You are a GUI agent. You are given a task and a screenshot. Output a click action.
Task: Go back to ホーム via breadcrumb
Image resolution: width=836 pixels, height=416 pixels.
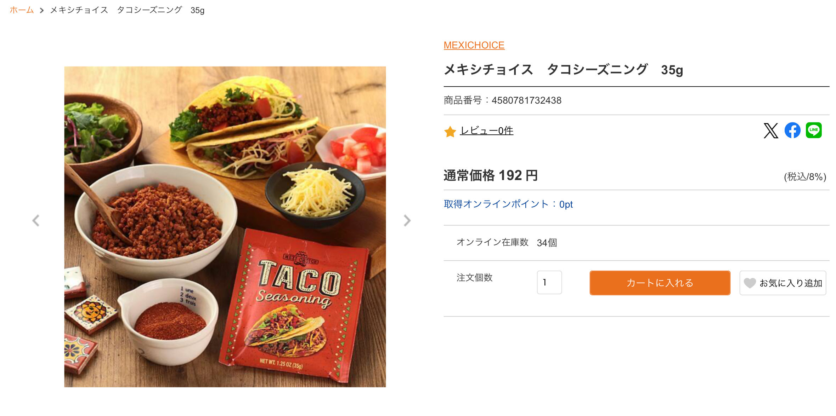[22, 10]
